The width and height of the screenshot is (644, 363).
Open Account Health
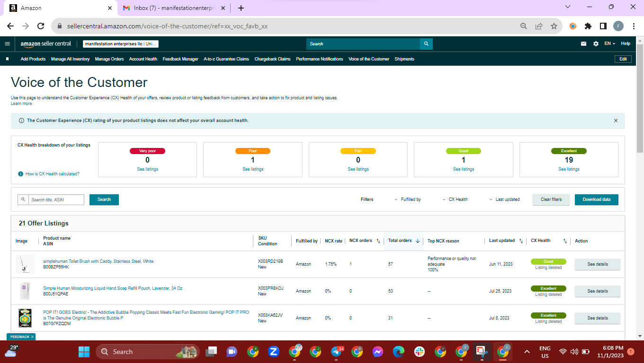pos(143,59)
